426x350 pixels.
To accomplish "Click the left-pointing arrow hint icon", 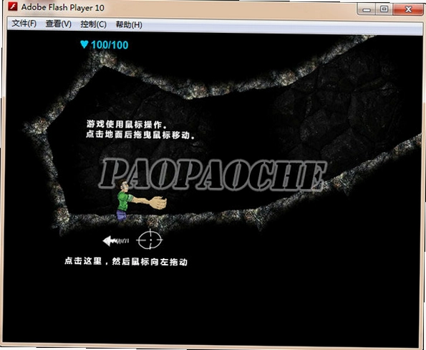I will click(x=116, y=240).
